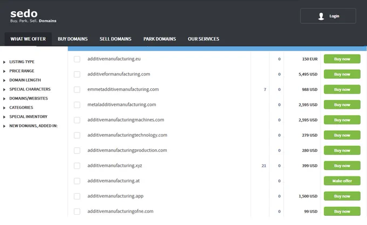Click Buy now for additivemanufacturing.app

click(342, 196)
